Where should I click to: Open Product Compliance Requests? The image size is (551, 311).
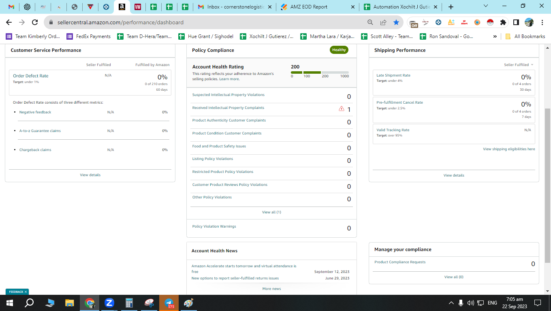400,262
